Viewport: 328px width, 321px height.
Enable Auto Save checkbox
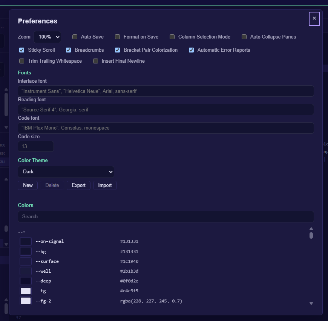pos(75,37)
